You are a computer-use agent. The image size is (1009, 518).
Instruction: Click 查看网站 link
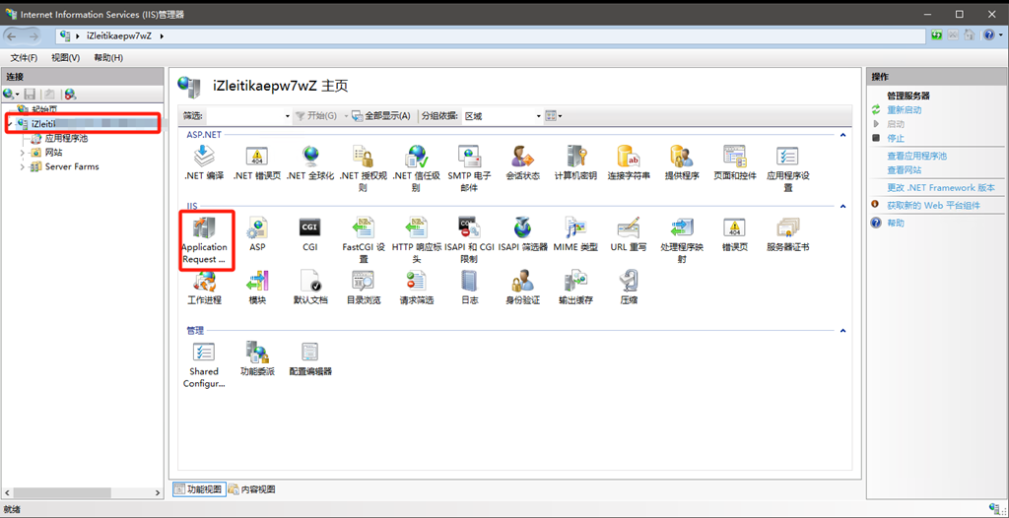coord(905,170)
